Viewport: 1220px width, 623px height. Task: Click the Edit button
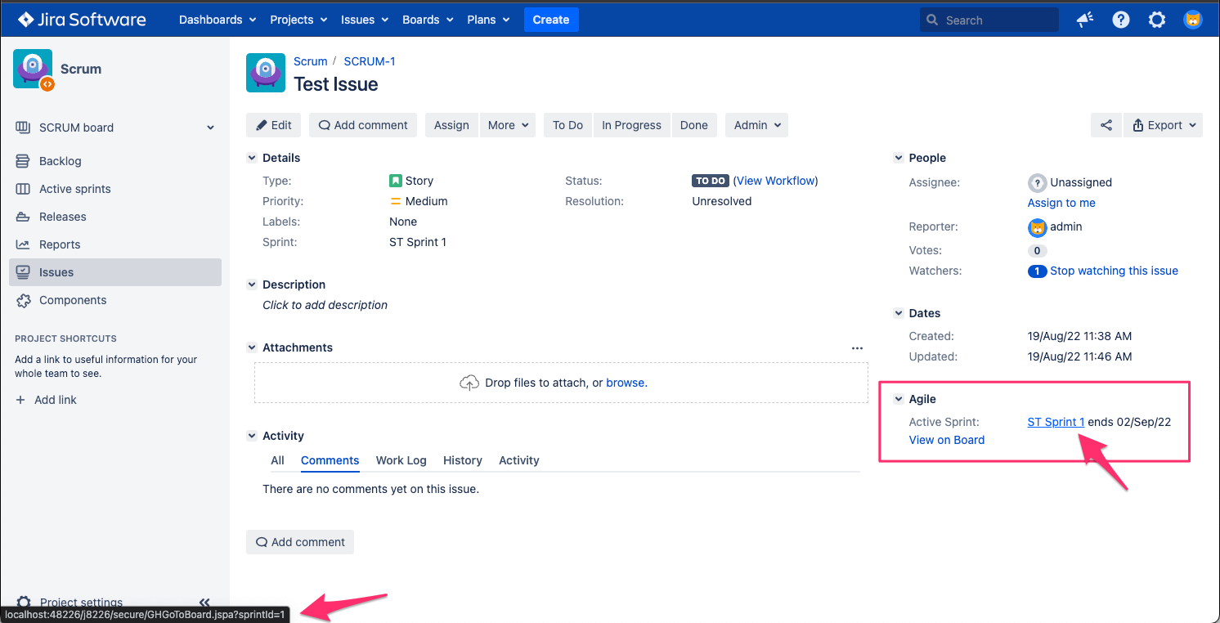pyautogui.click(x=274, y=125)
